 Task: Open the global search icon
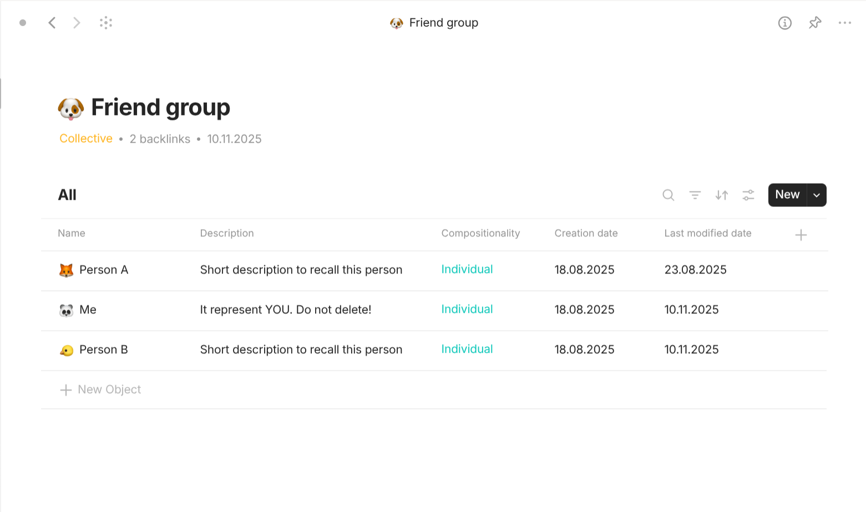(x=668, y=195)
